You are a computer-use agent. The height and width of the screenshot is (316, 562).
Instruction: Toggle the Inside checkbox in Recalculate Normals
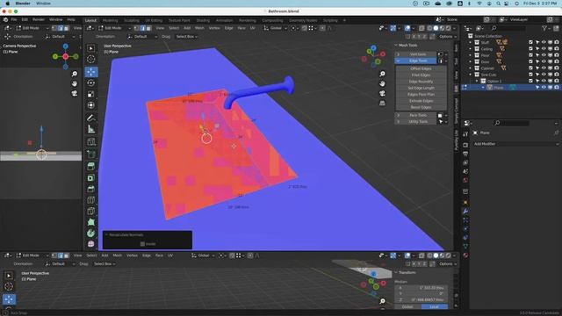coord(142,244)
